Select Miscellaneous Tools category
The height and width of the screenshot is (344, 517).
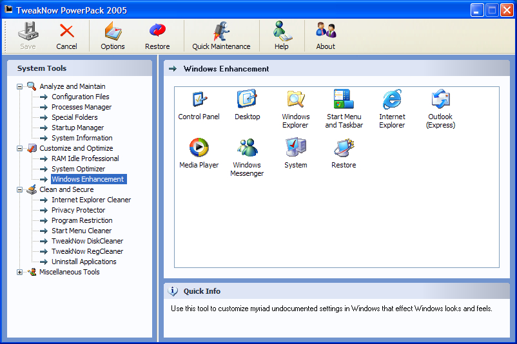tap(70, 272)
